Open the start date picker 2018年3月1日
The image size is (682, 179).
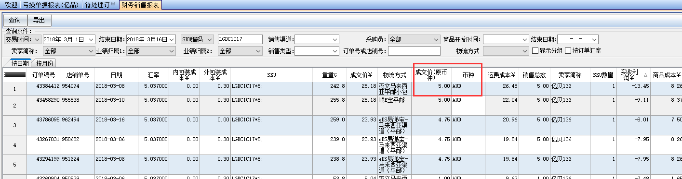click(x=91, y=39)
